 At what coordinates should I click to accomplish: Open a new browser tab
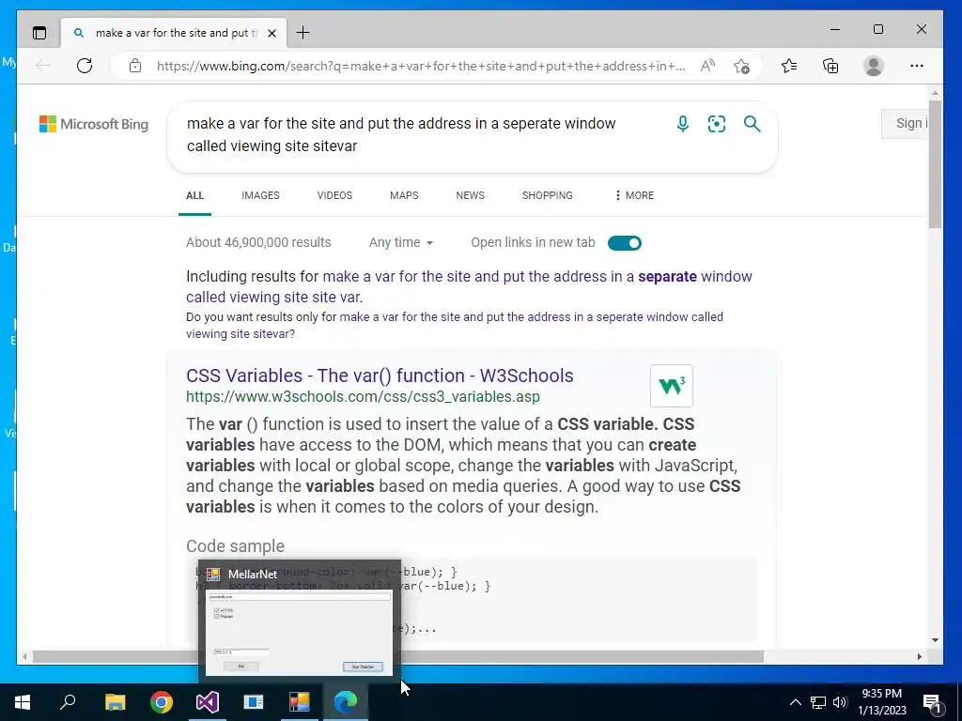coord(303,33)
